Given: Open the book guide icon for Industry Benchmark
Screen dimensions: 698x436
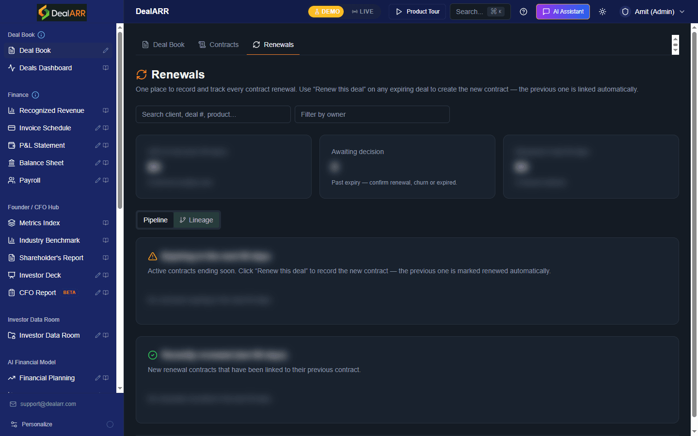Looking at the screenshot, I should pyautogui.click(x=106, y=240).
